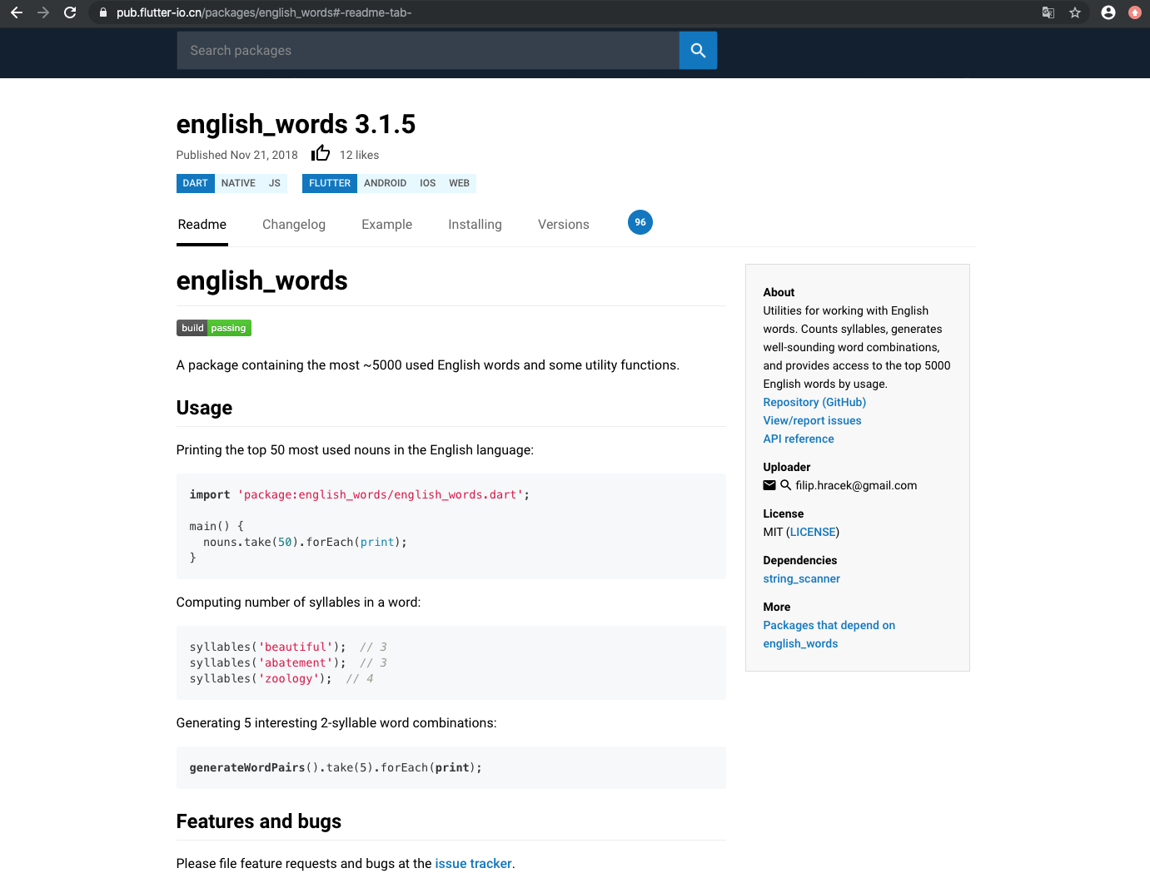Click the generateWordPairs() code line
The image size is (1150, 873).
[336, 767]
